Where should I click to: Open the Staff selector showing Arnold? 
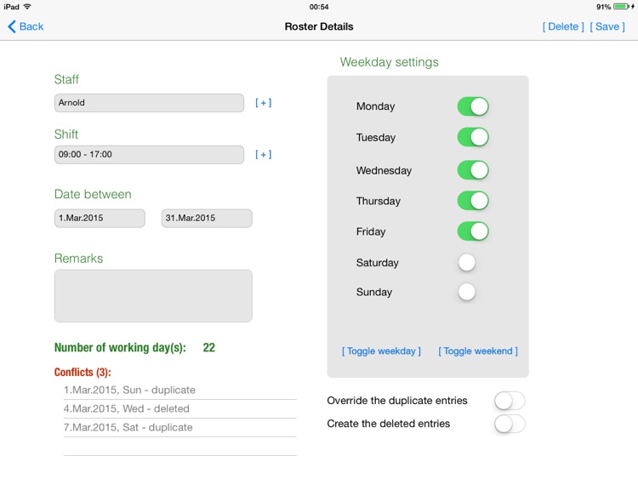149,103
